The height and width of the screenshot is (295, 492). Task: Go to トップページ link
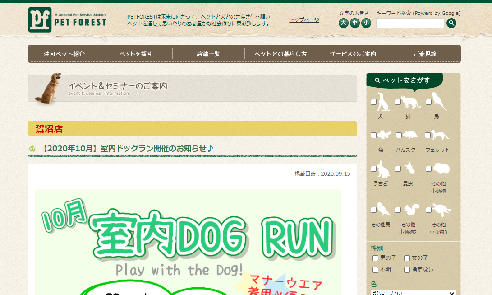[304, 20]
